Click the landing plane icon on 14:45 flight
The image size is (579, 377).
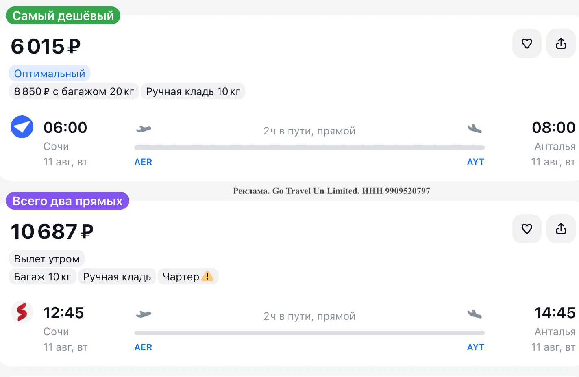tap(475, 314)
